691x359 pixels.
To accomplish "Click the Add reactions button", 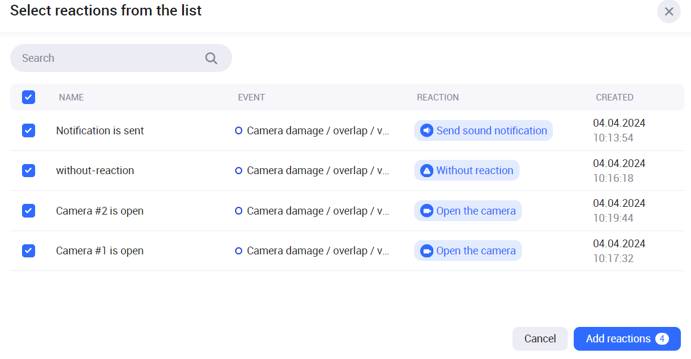I will click(x=627, y=339).
